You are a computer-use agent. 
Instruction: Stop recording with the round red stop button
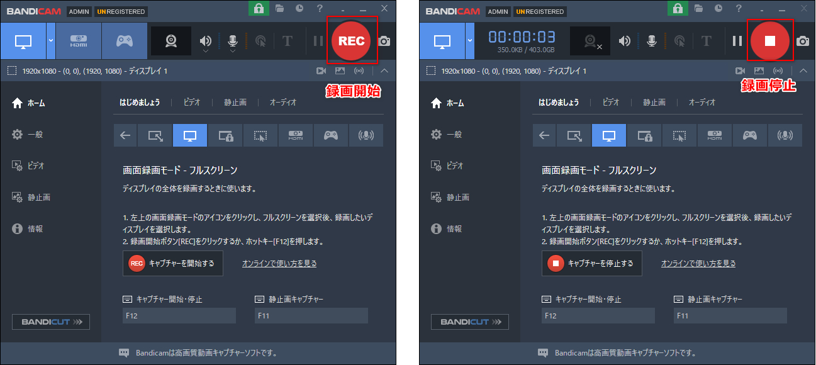[x=771, y=41]
